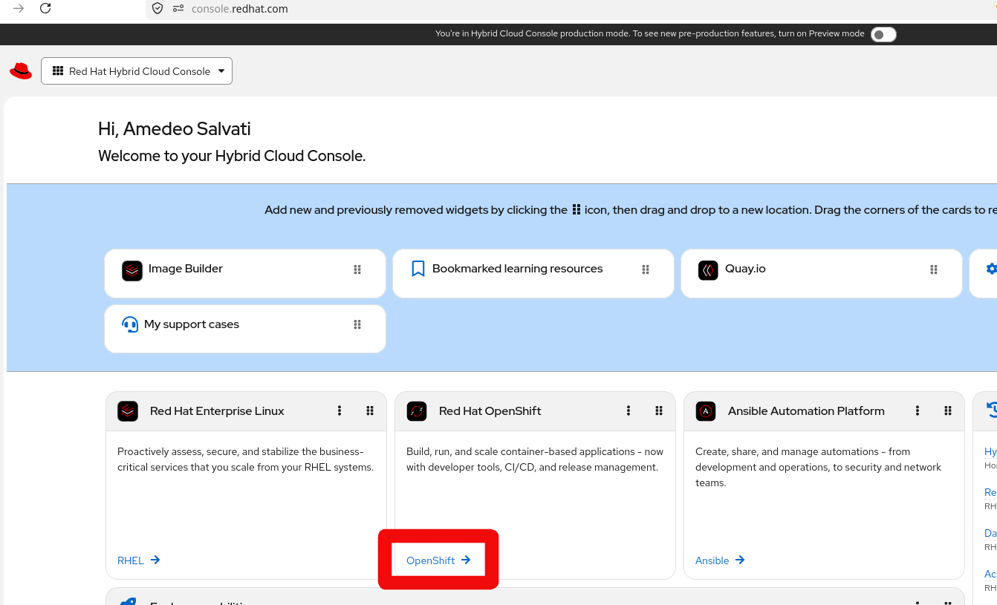Turn on the Preview mode switch
The height and width of the screenshot is (605, 997).
click(883, 34)
